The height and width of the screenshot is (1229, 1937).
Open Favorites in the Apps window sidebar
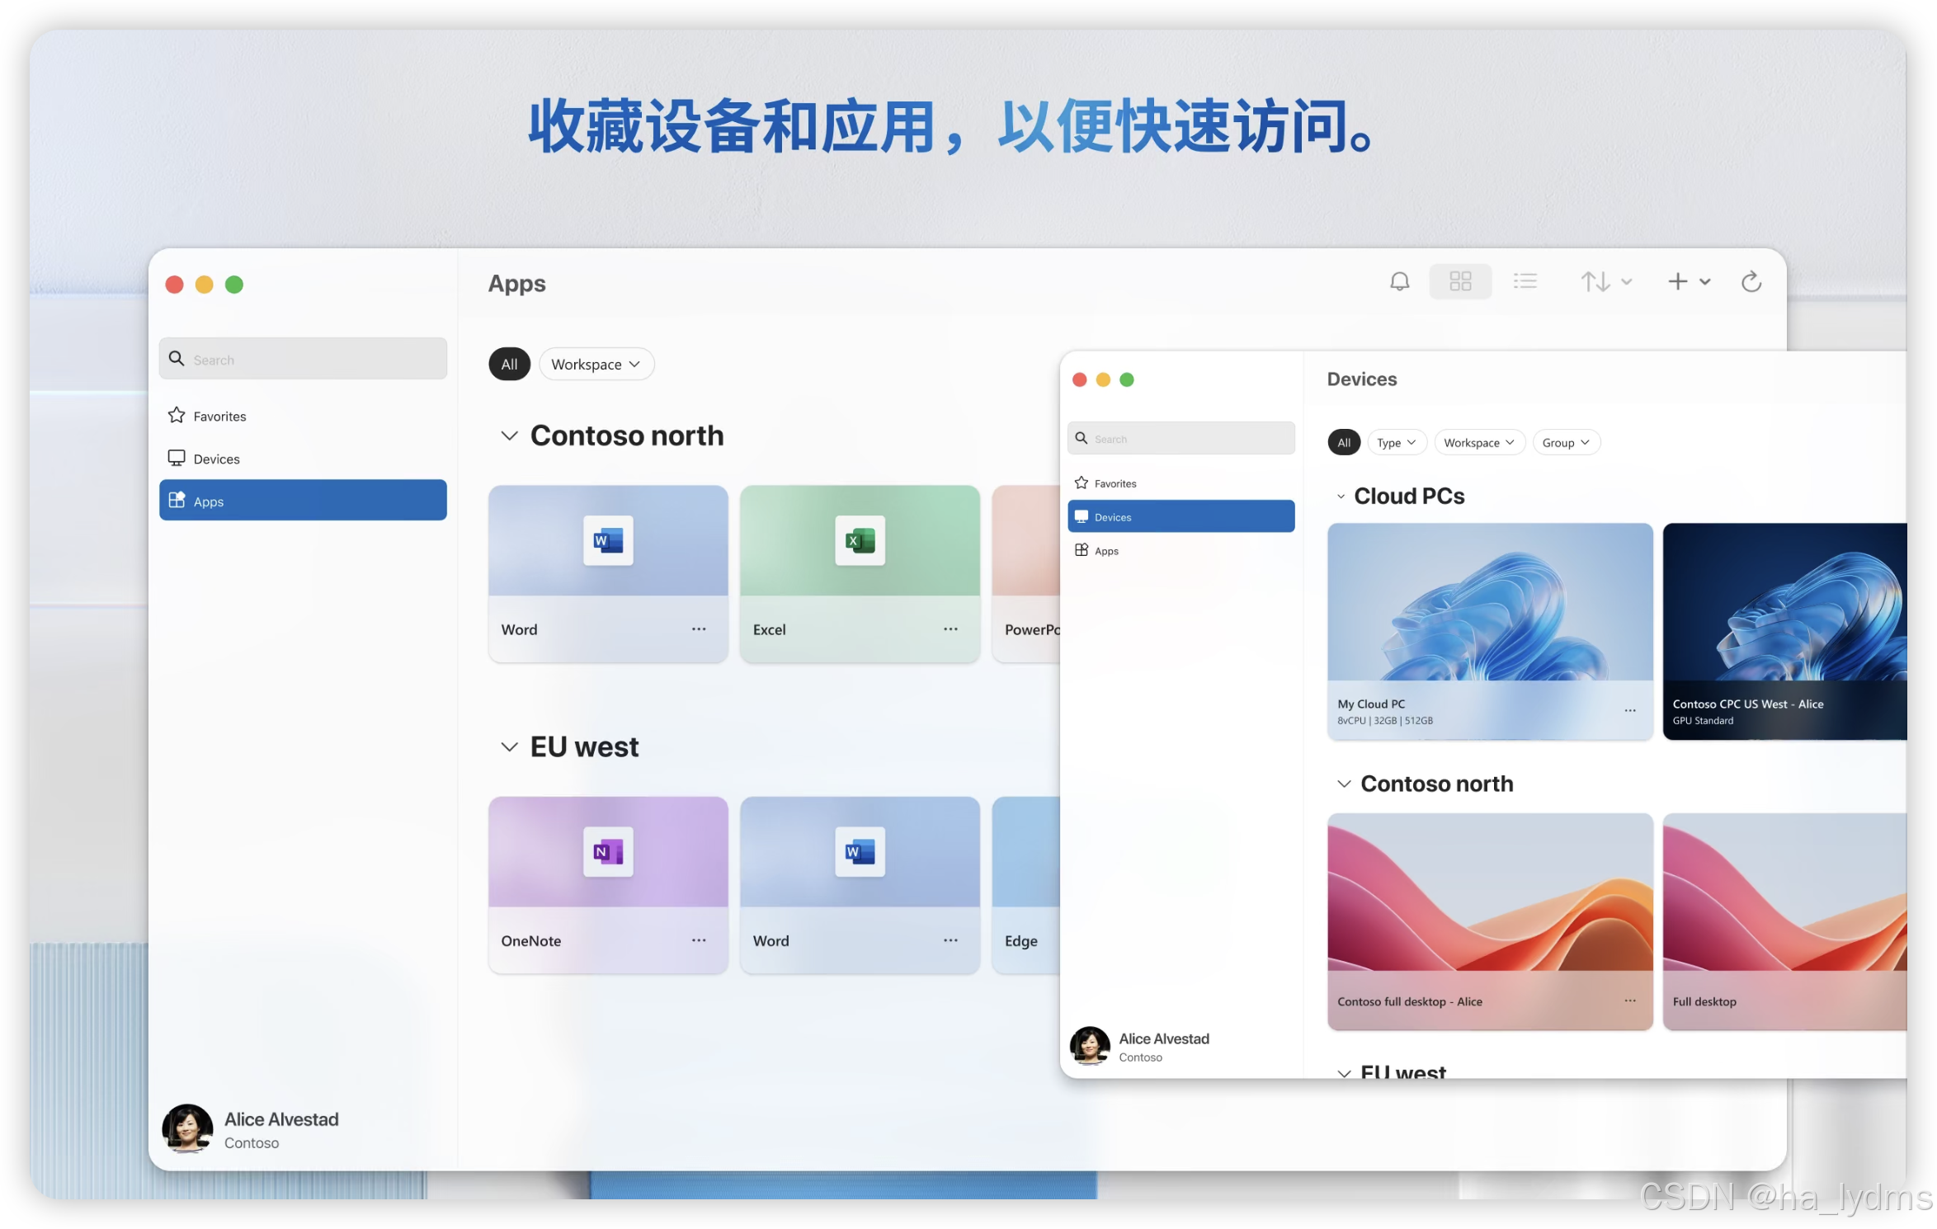click(219, 417)
